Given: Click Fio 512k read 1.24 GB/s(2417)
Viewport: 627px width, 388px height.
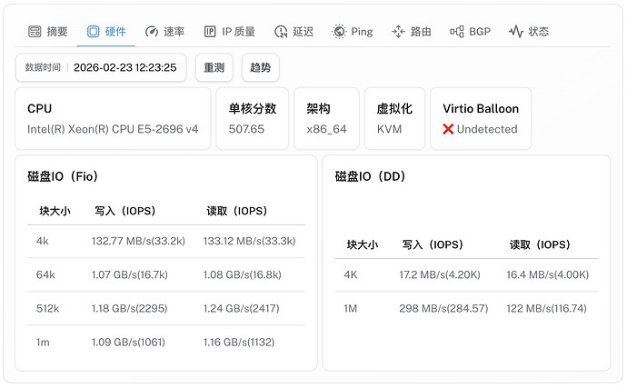Looking at the screenshot, I should tap(241, 308).
